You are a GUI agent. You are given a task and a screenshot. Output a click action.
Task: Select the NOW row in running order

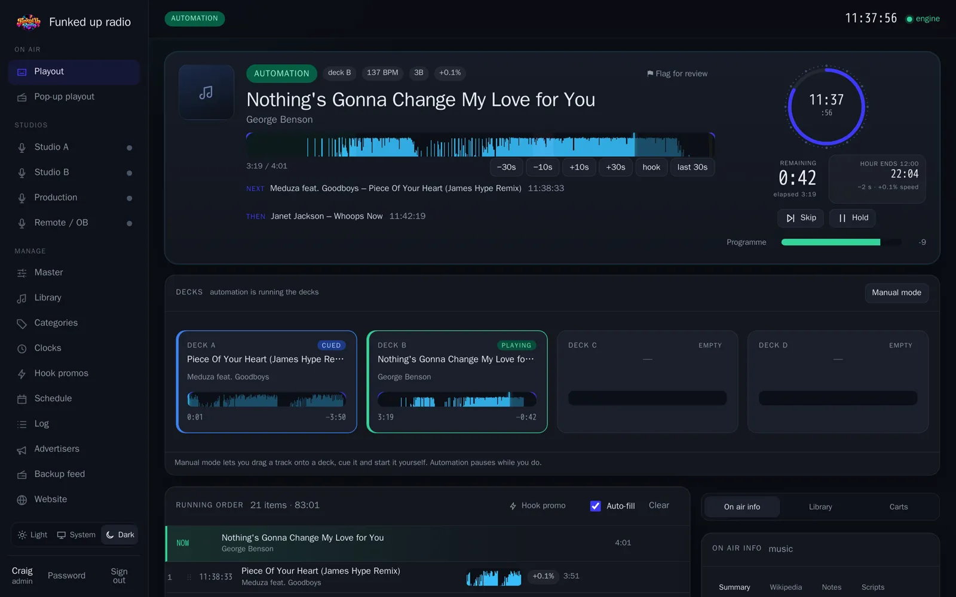[428, 543]
